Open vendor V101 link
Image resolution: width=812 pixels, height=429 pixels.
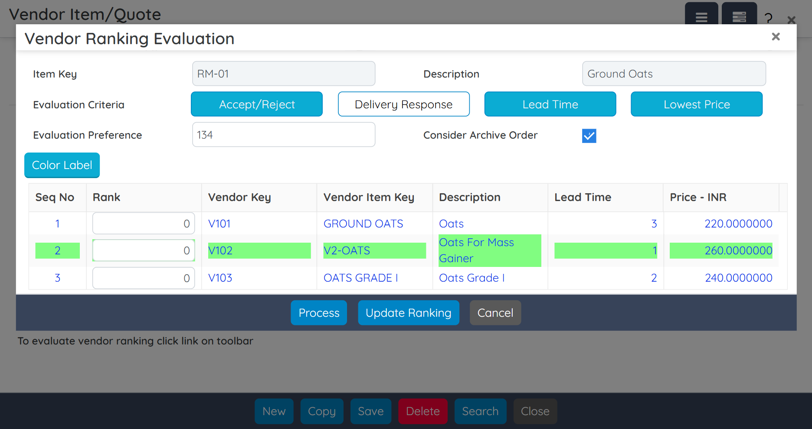click(x=219, y=224)
